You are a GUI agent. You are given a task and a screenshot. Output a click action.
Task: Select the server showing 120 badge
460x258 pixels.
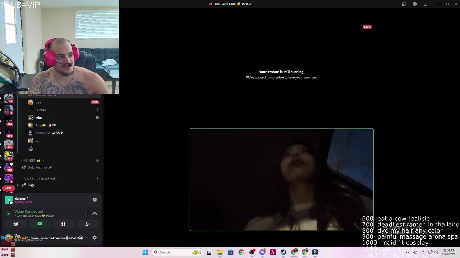coord(9,121)
